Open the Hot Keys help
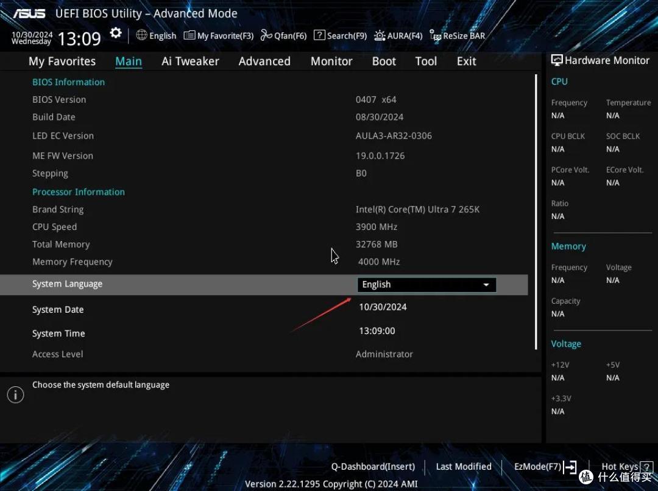This screenshot has width=658, height=491. [x=620, y=467]
